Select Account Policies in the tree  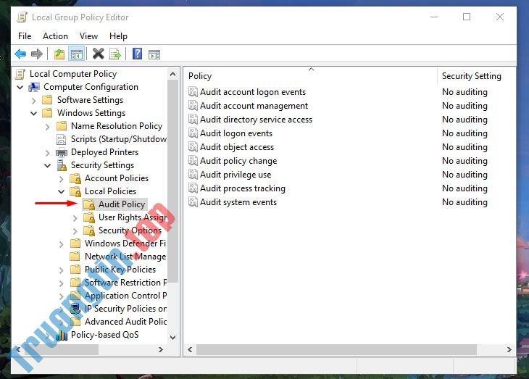point(117,178)
